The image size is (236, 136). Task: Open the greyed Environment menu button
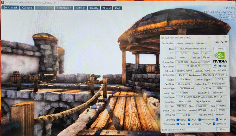44,8
